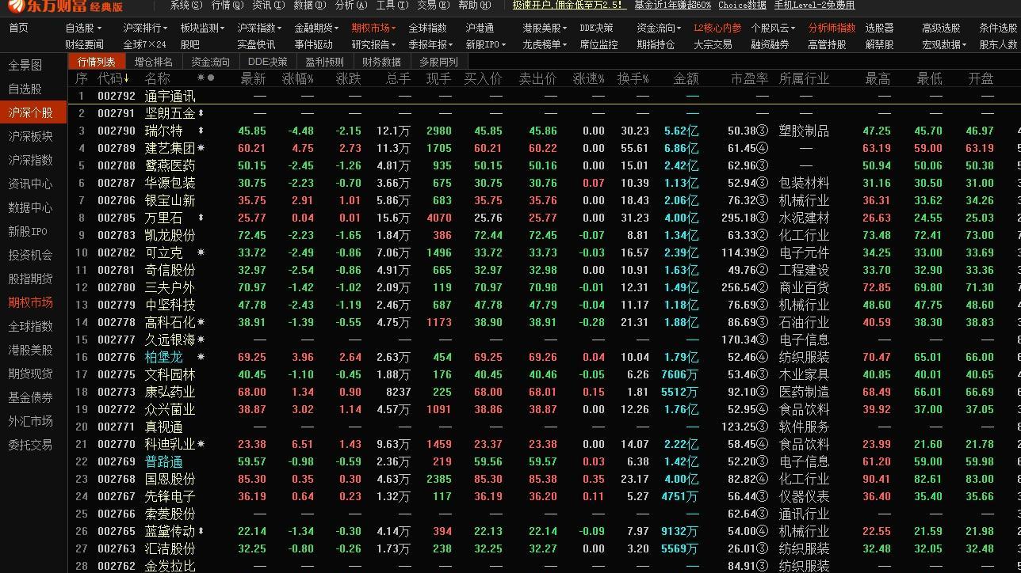
Task: Sort by the 涨幅% column header
Action: pos(297,78)
